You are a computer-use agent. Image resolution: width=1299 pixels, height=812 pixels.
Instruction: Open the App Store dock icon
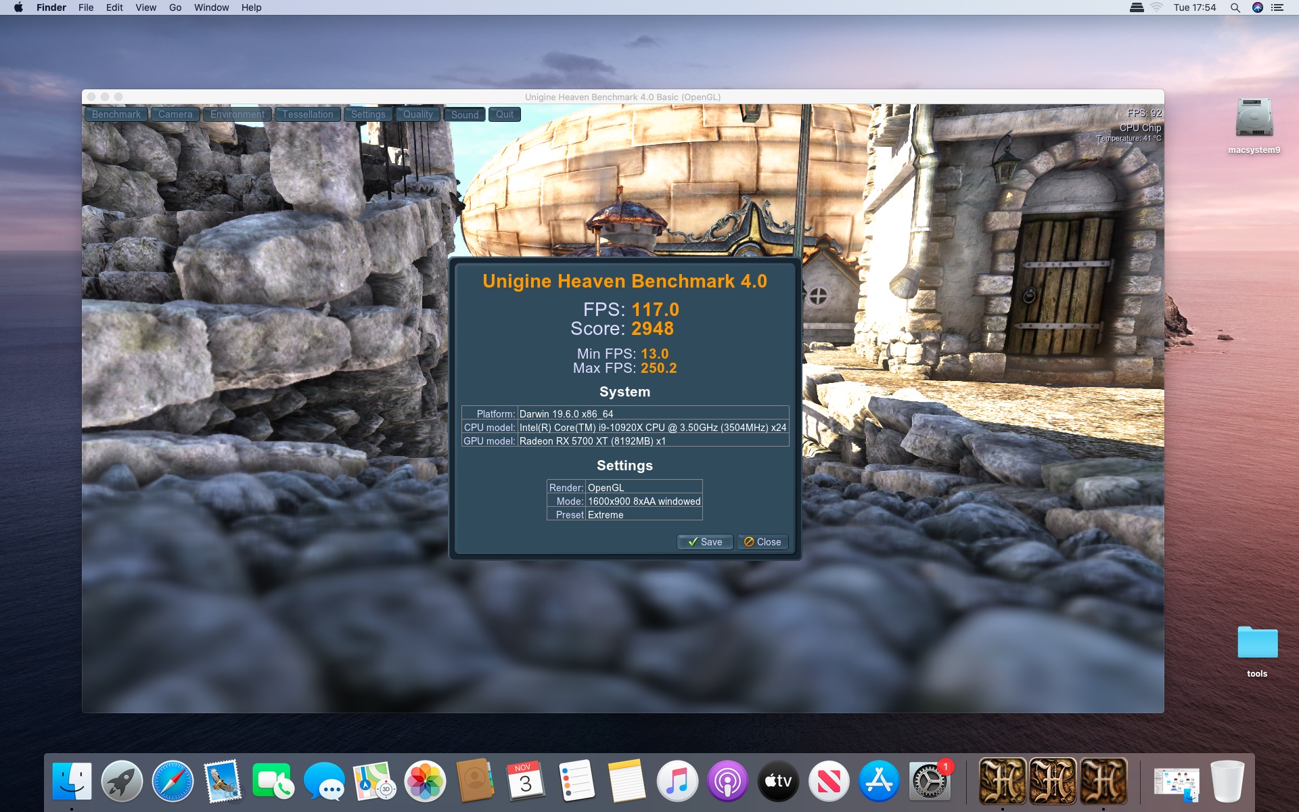click(x=879, y=781)
